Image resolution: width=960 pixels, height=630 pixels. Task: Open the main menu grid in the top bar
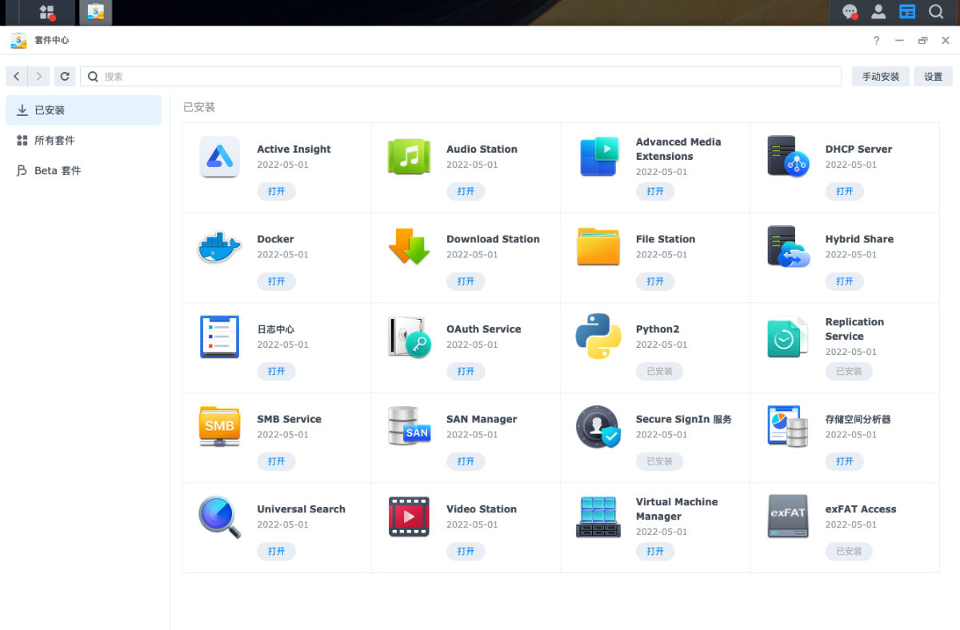click(47, 12)
